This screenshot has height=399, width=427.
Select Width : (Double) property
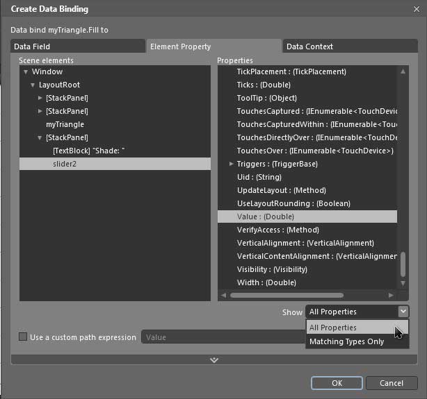(x=307, y=282)
